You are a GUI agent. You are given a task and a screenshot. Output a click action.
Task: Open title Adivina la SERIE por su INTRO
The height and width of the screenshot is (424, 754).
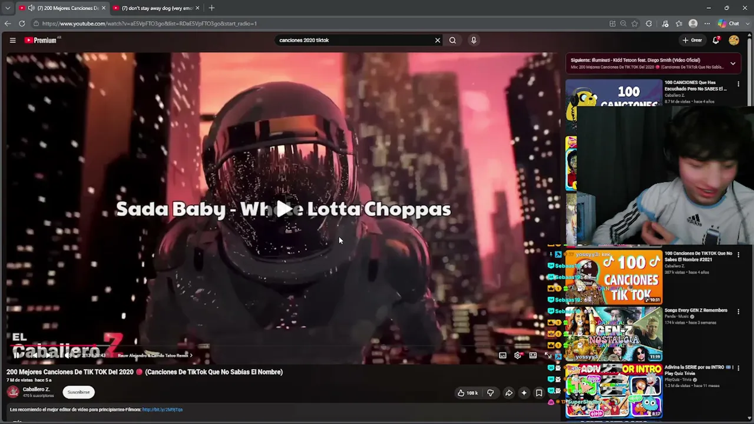pos(698,370)
